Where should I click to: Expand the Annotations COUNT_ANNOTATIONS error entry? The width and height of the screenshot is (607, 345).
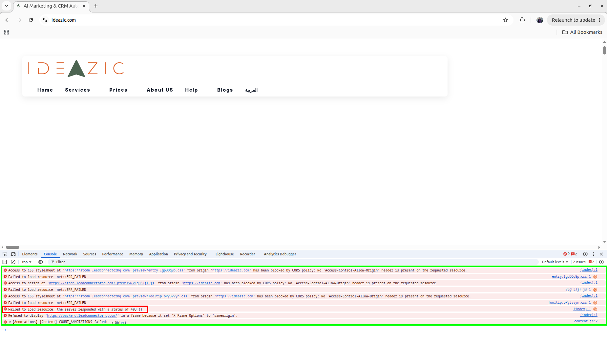[10, 322]
